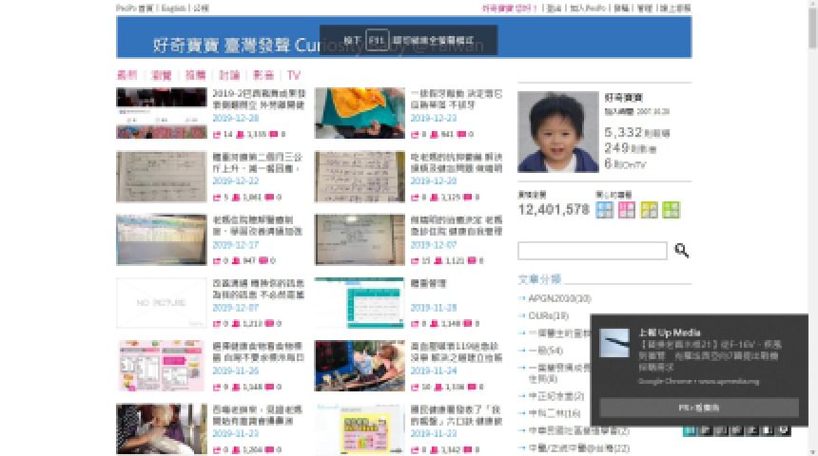The width and height of the screenshot is (818, 456).
Task: Click arrow bullet beside OURs(18) category
Action: [x=522, y=315]
